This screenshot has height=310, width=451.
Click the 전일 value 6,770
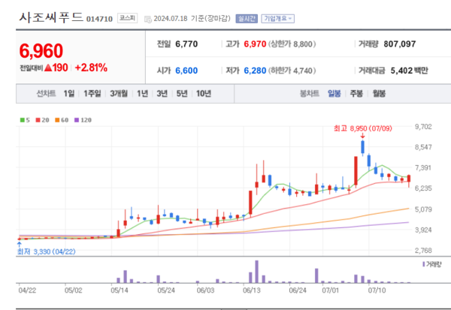[x=186, y=44]
